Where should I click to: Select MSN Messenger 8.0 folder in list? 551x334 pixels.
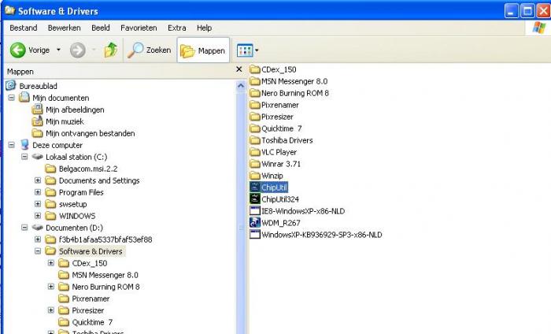(x=289, y=81)
